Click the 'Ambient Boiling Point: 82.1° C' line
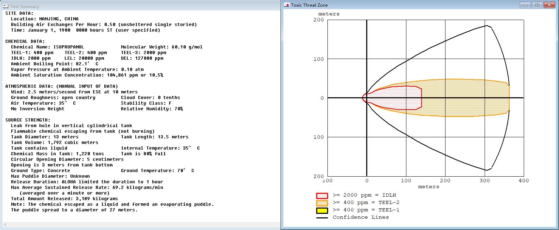The image size is (559, 230). point(55,64)
